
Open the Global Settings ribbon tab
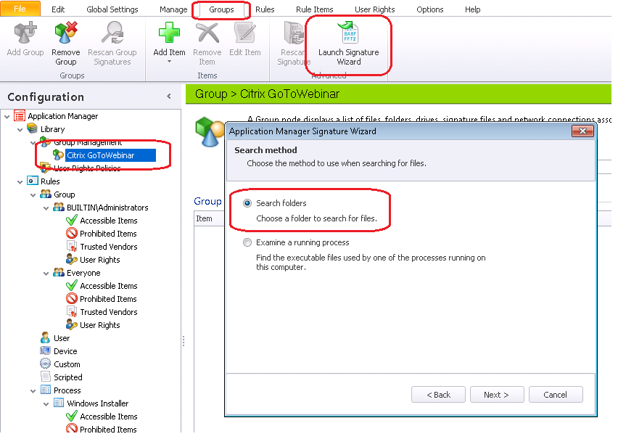(x=112, y=9)
